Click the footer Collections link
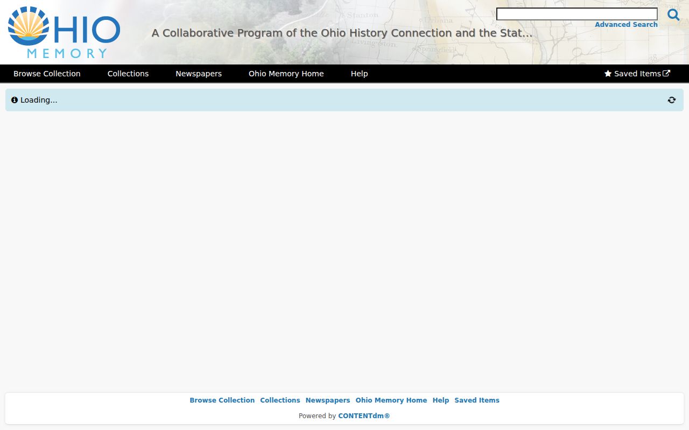This screenshot has height=430, width=689. coord(280,400)
